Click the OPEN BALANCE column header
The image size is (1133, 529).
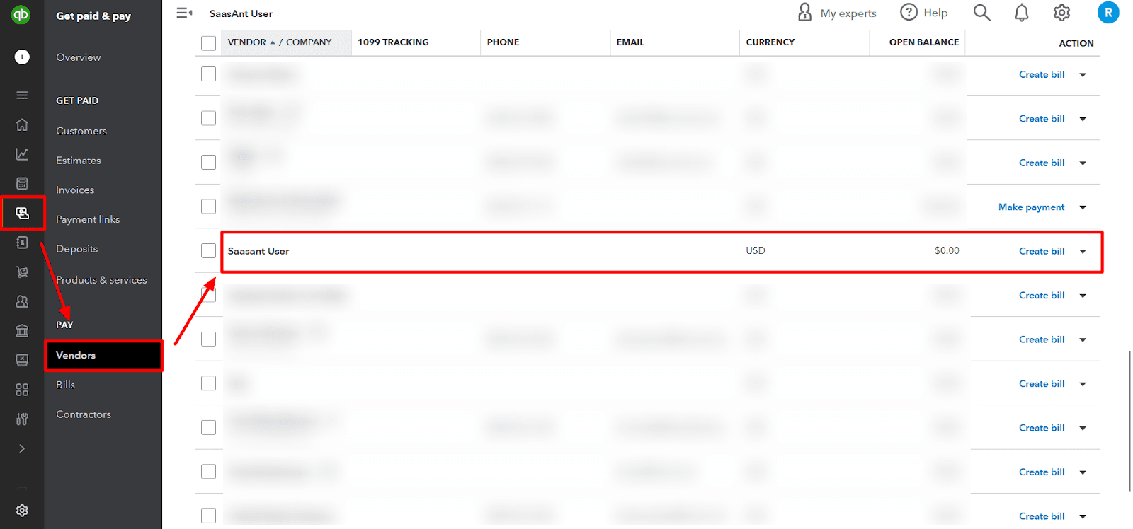click(x=924, y=42)
